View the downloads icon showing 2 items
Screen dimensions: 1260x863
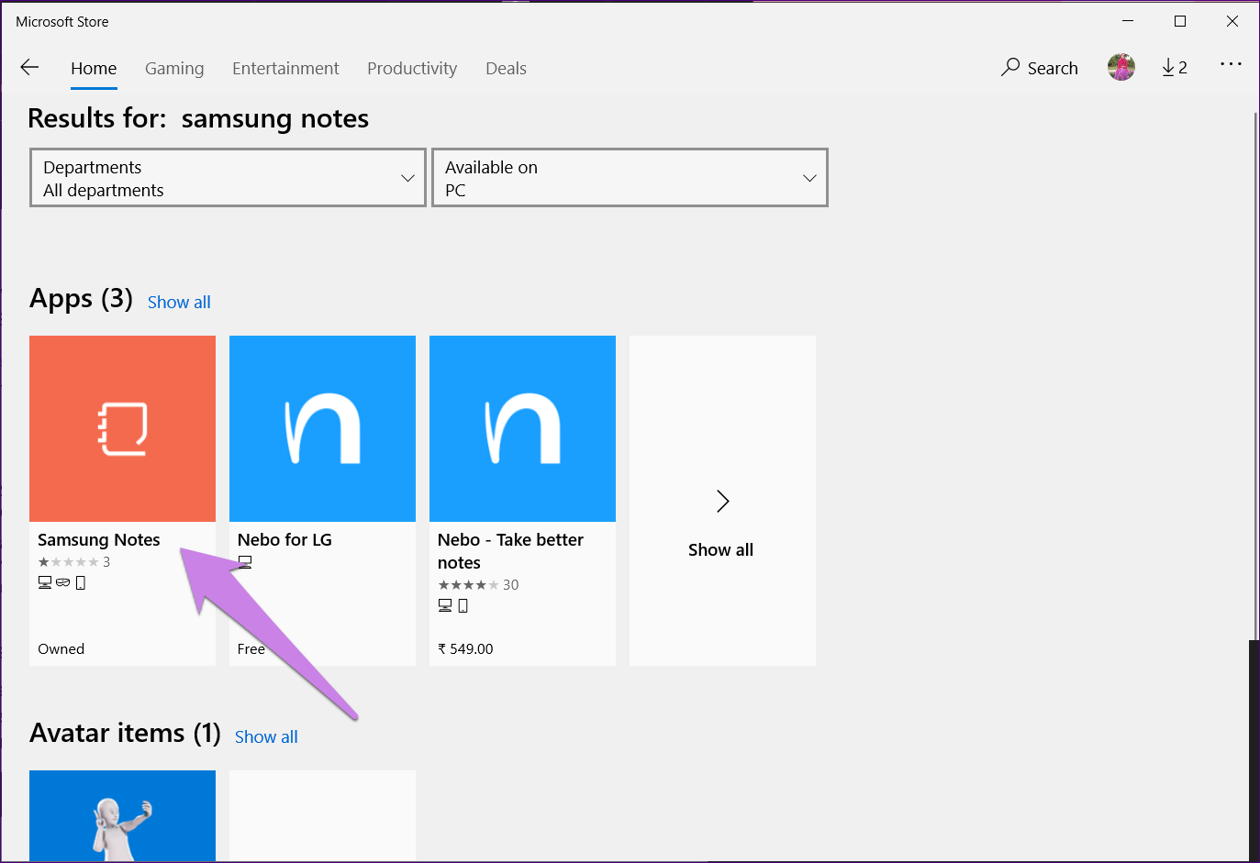click(1174, 67)
